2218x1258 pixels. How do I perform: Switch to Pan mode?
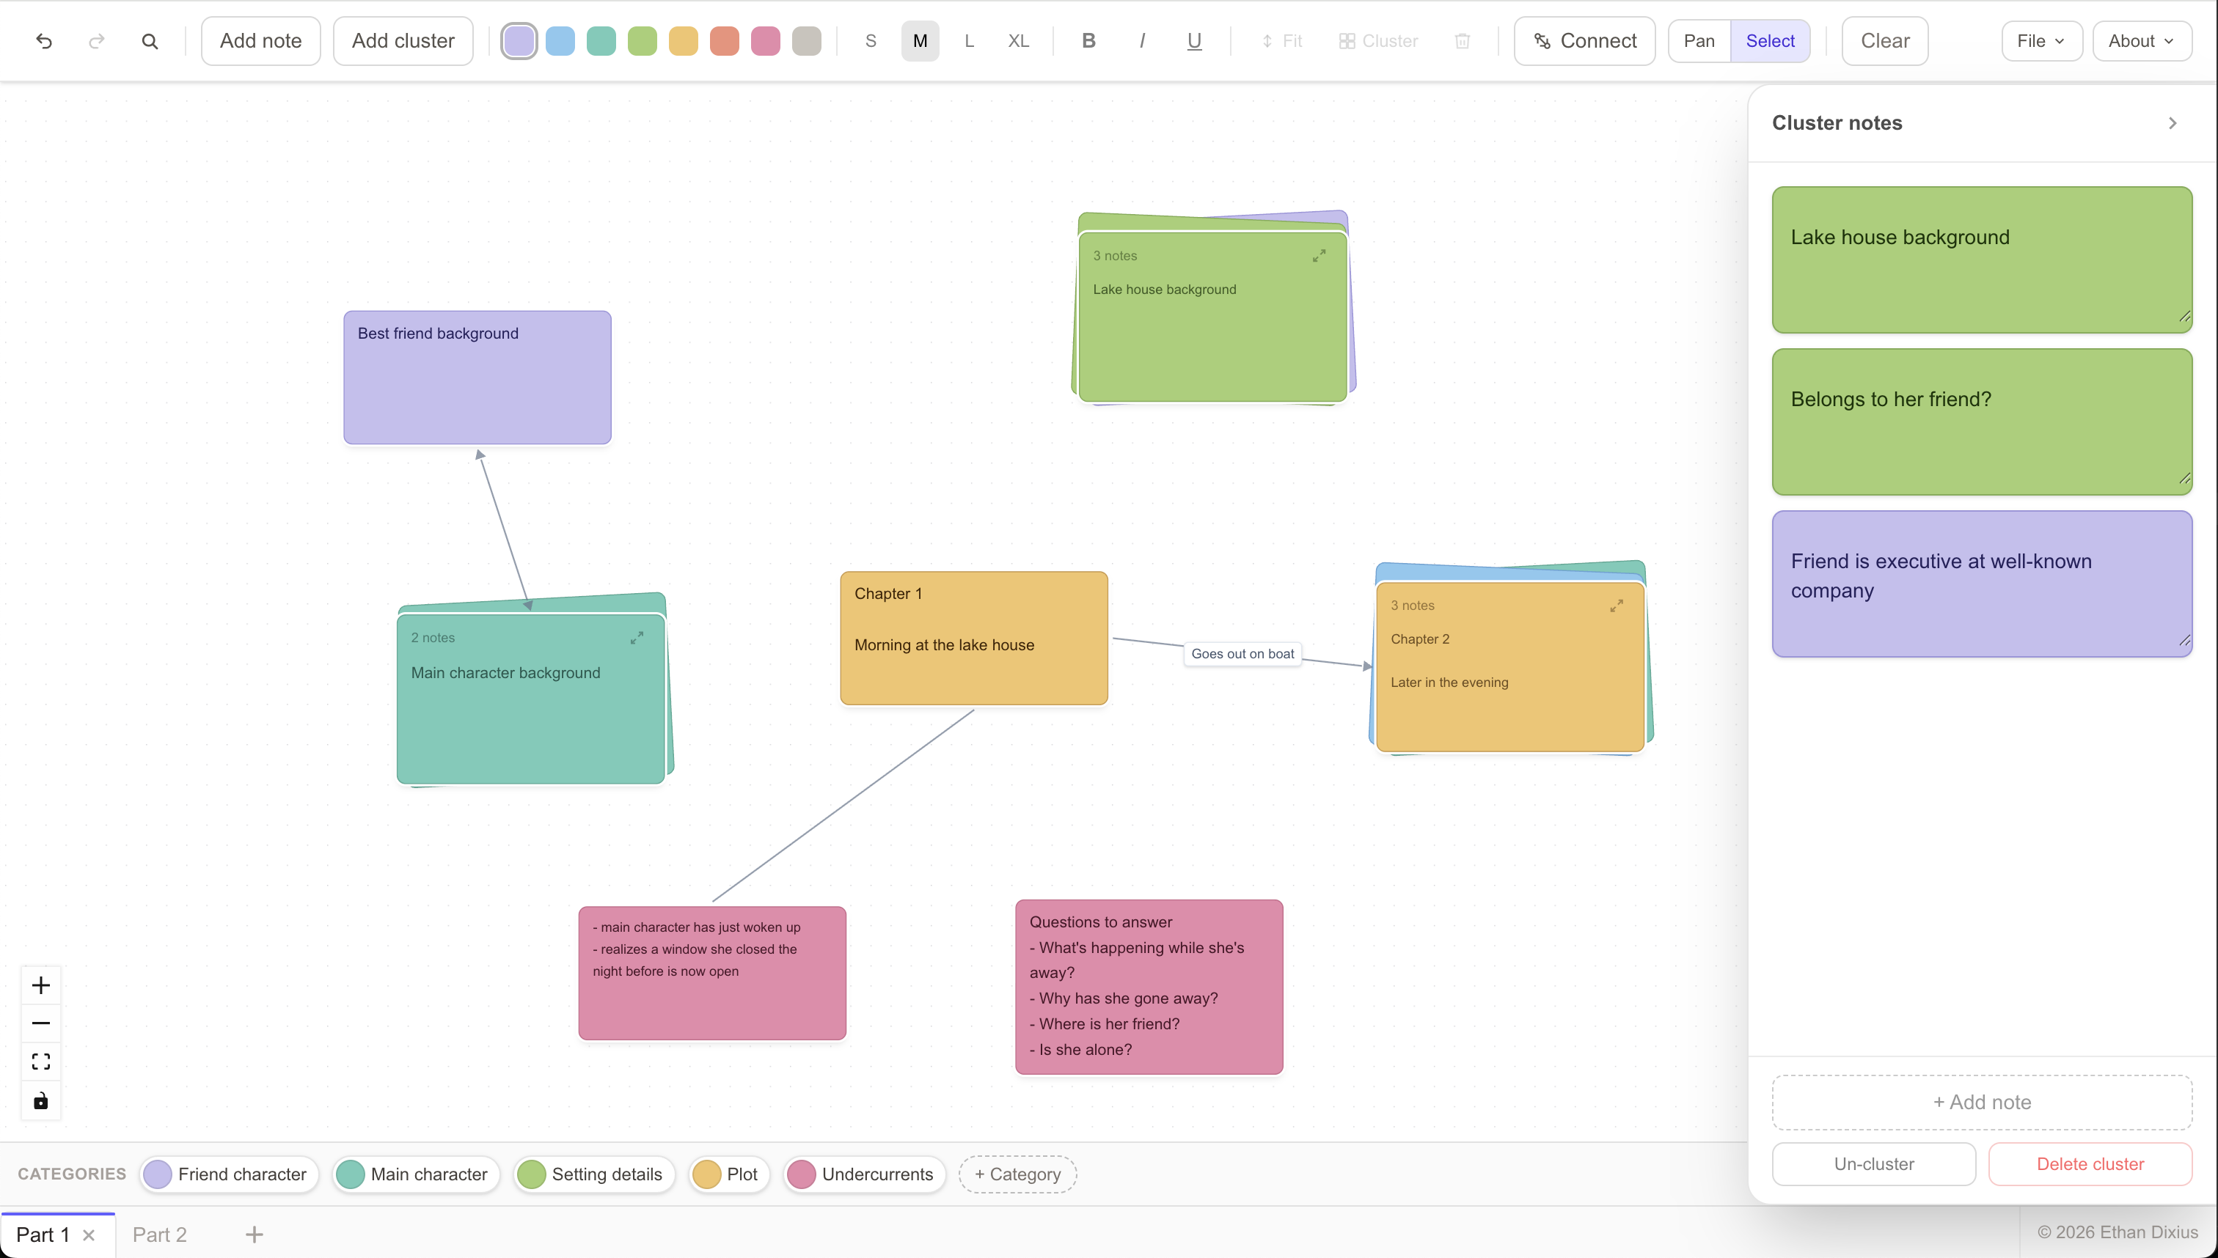[1699, 40]
